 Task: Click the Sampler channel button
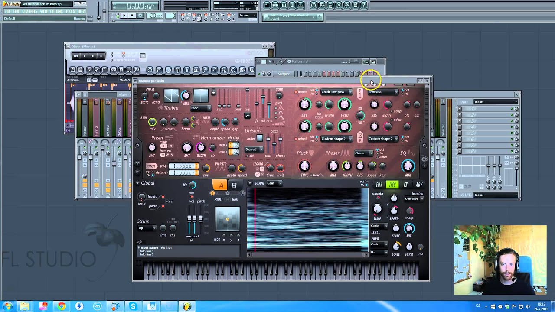coord(284,74)
